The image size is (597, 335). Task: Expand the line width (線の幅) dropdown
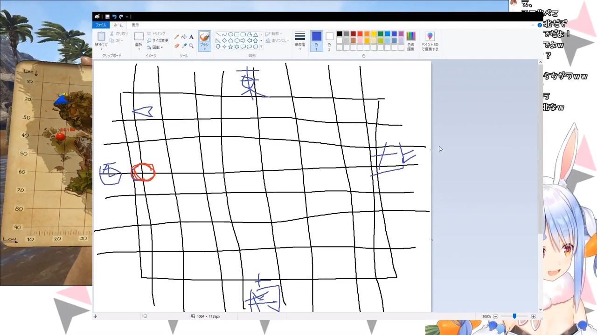300,40
